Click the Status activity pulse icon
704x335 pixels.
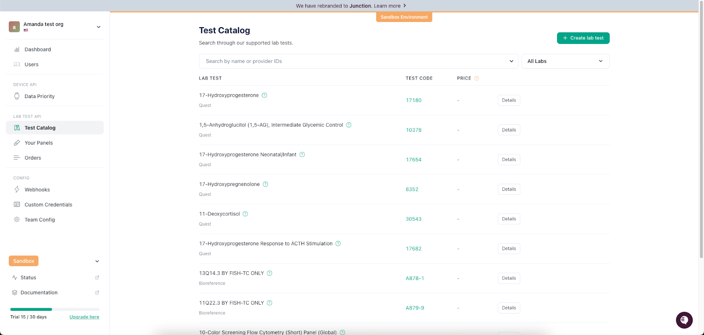[x=15, y=278]
